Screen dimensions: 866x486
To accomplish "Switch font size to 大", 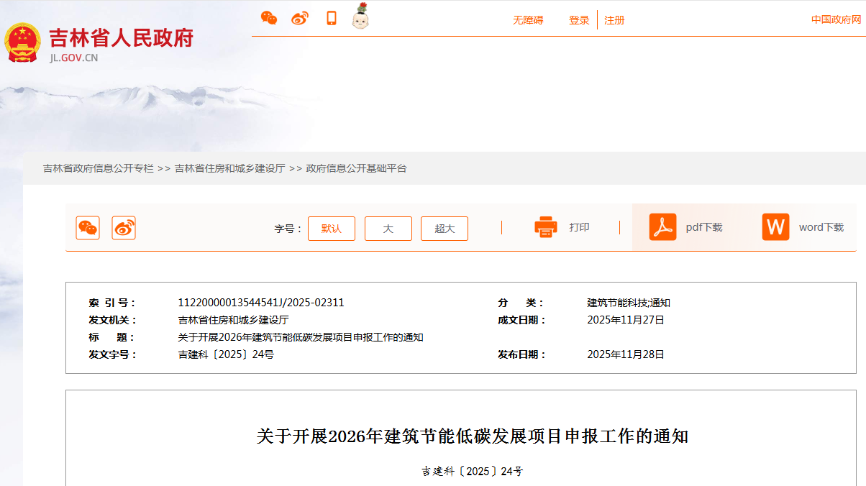I will [x=388, y=229].
